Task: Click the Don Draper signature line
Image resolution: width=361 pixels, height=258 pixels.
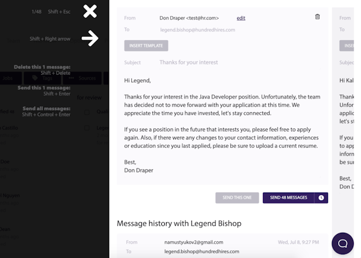Action: 138,170
